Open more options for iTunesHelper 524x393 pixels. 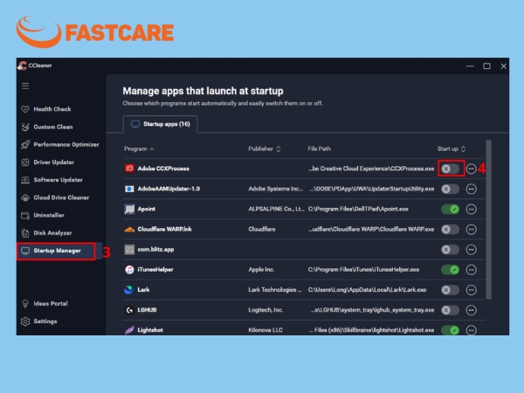472,270
